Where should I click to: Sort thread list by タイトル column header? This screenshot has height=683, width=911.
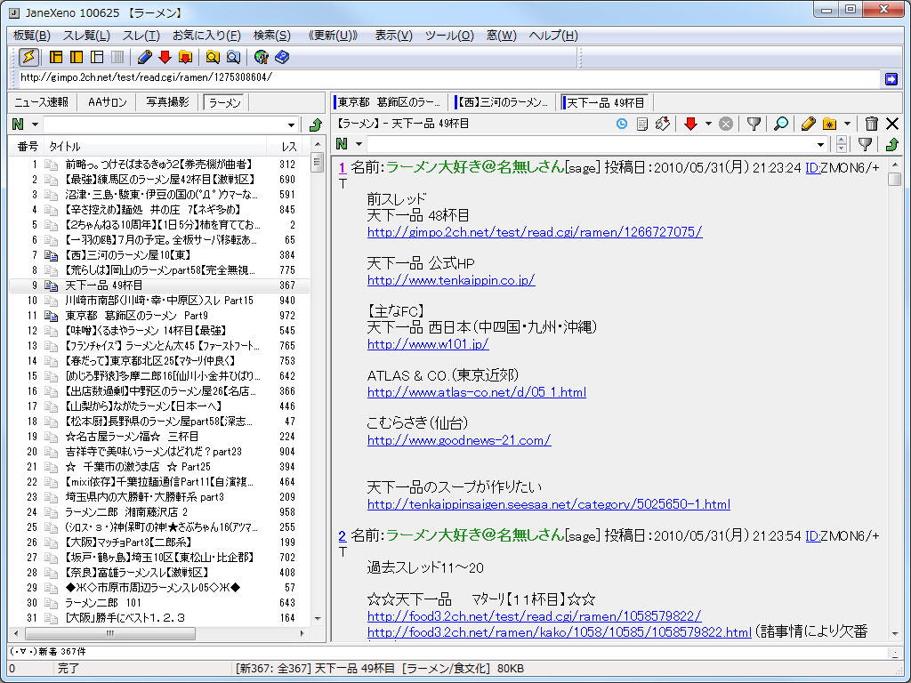click(155, 147)
